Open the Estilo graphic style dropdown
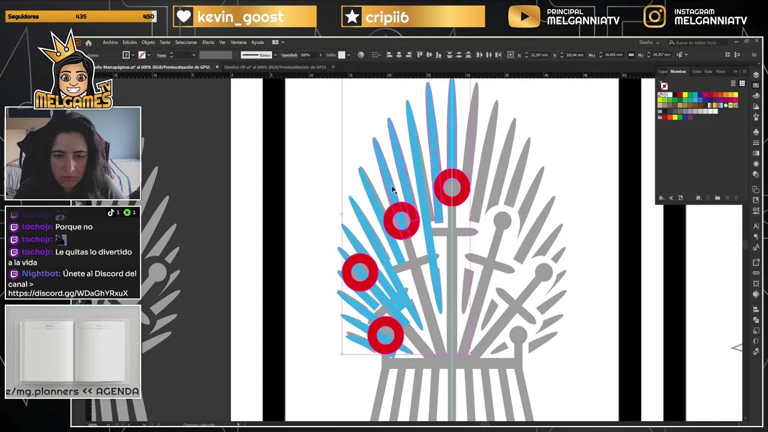This screenshot has height=432, width=768. click(349, 55)
